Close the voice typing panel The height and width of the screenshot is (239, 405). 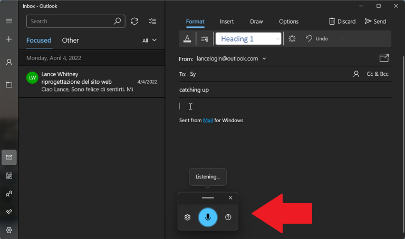pos(230,198)
